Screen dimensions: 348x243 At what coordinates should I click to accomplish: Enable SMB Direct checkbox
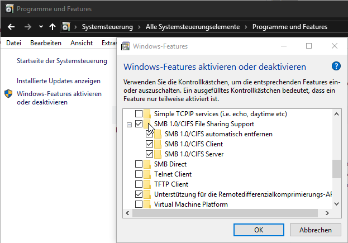(x=139, y=164)
